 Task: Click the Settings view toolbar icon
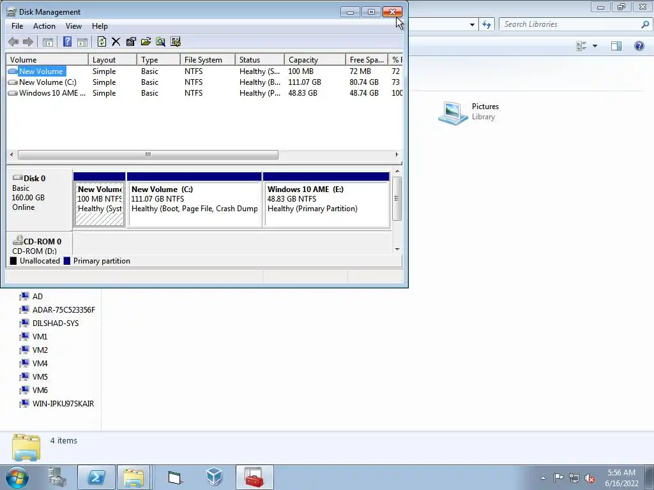pos(176,41)
